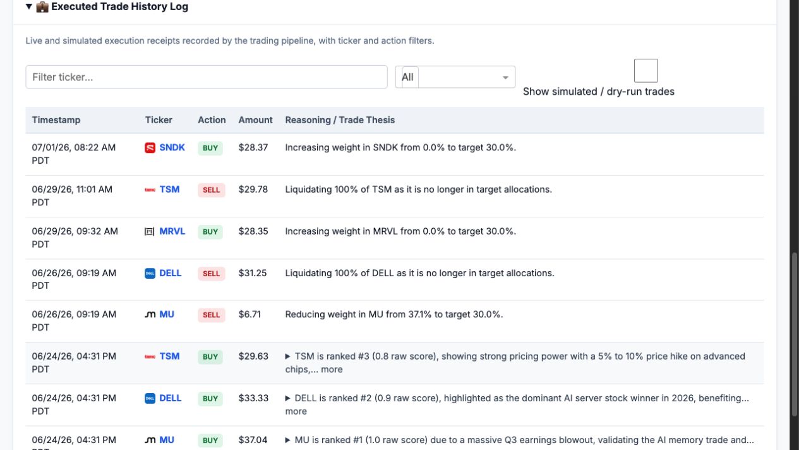Click the Timestamp column header

56,120
